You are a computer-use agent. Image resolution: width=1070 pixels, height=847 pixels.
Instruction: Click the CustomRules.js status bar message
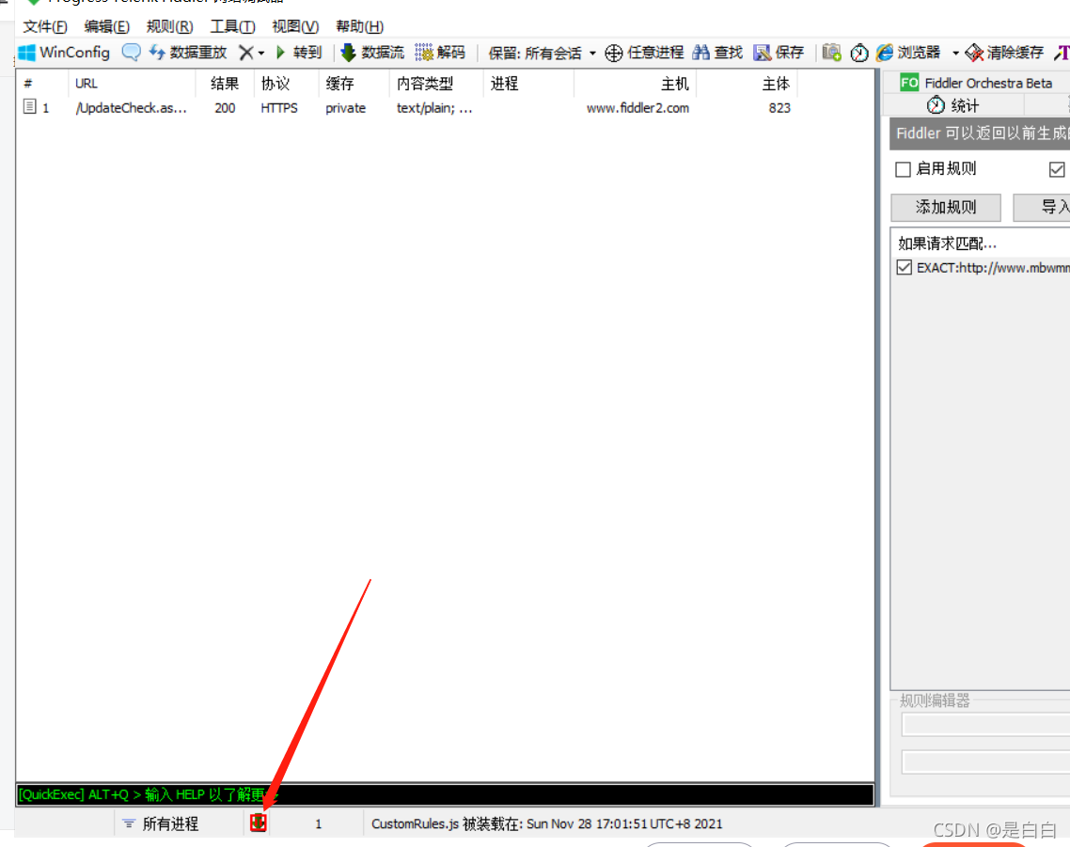click(x=546, y=823)
